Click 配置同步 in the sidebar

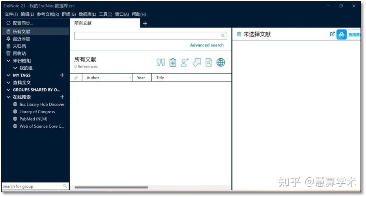(x=22, y=23)
